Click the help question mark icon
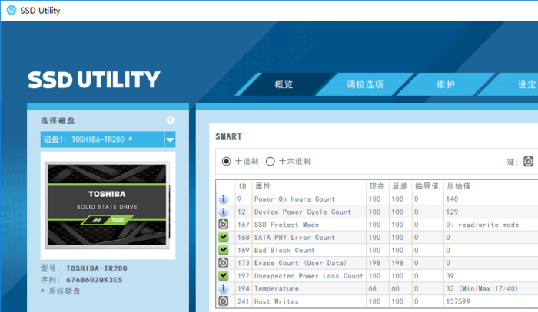Image resolution: width=538 pixels, height=312 pixels. (171, 120)
